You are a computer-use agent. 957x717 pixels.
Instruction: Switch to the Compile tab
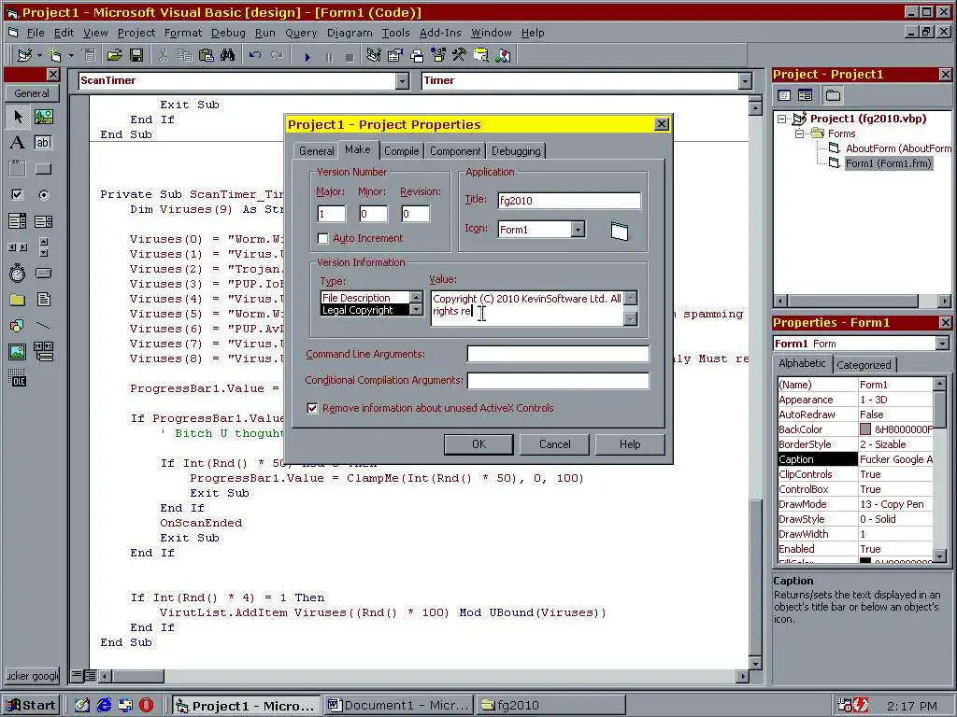pos(402,151)
